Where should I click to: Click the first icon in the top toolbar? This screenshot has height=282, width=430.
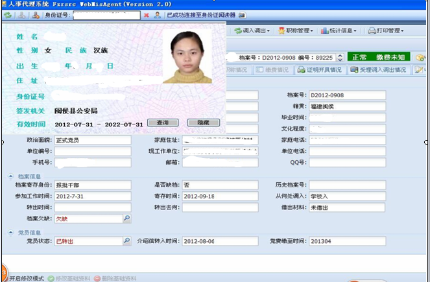point(8,14)
